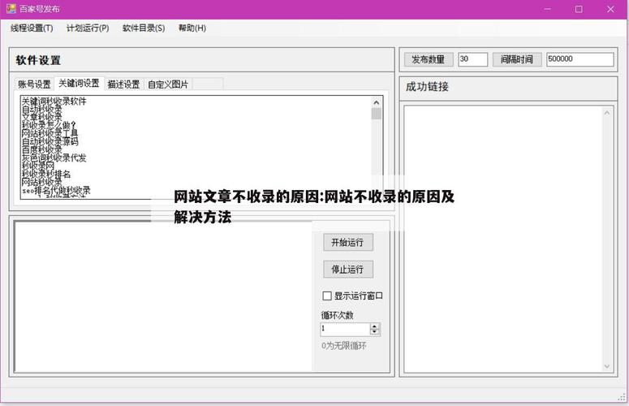The image size is (629, 406).
Task: Click the 发布数量 button
Action: coord(429,59)
